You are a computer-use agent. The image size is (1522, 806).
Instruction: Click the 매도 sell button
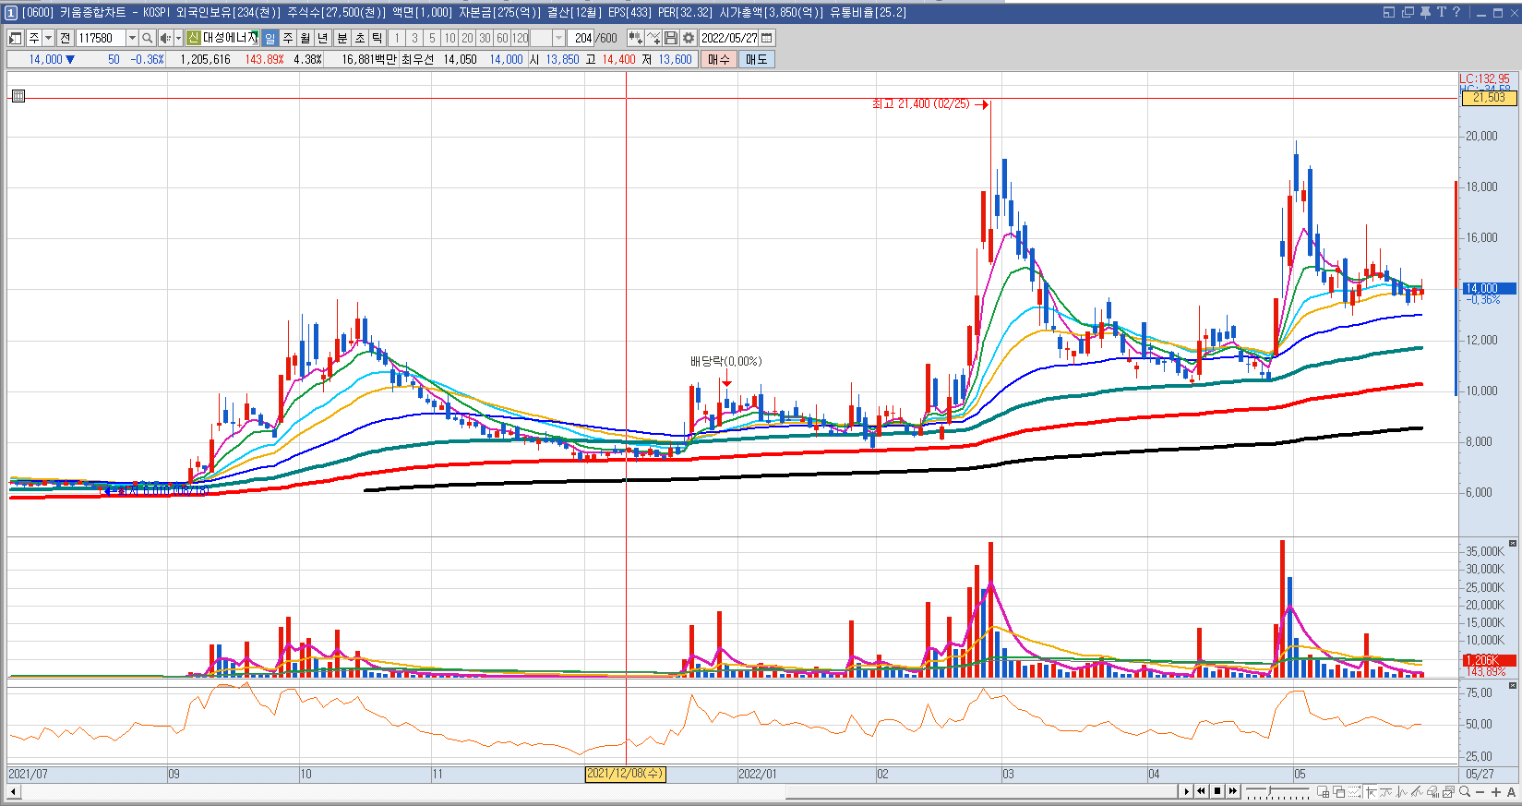tap(757, 59)
